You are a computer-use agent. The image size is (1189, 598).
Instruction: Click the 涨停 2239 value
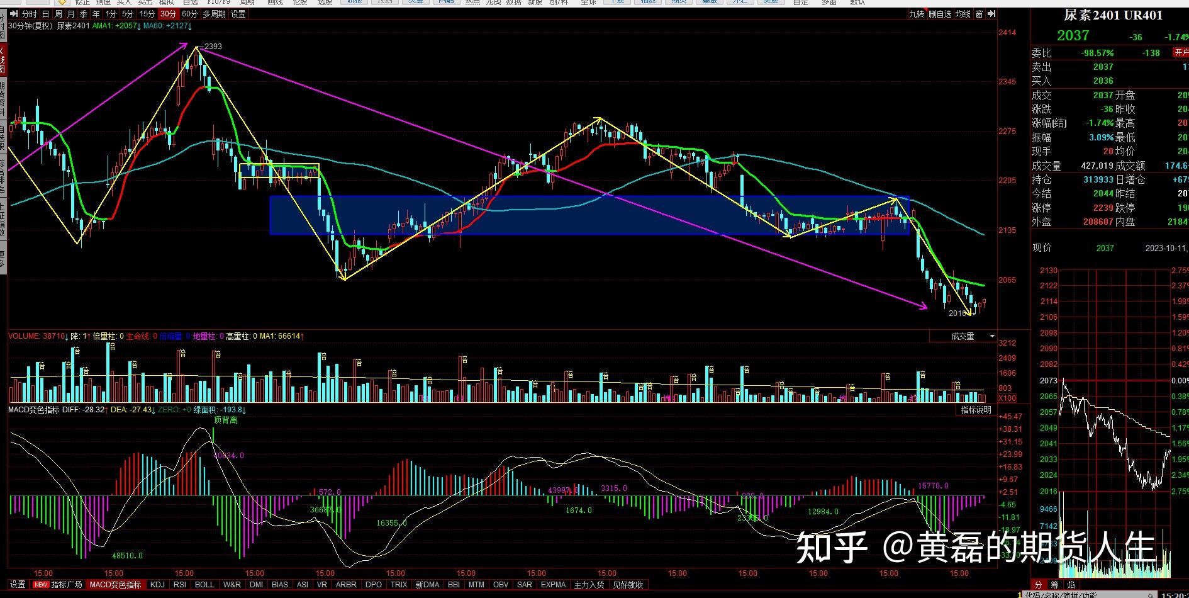[1103, 208]
